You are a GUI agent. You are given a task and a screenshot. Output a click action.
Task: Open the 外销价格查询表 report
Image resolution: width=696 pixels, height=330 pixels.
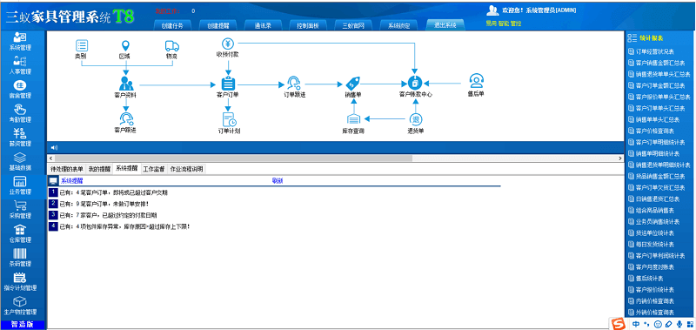point(651,313)
